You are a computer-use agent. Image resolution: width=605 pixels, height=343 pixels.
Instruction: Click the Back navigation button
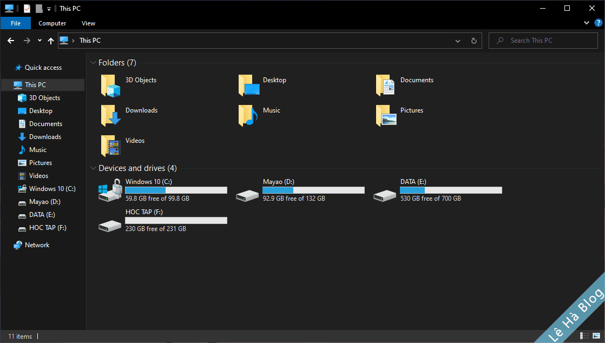[x=10, y=40]
